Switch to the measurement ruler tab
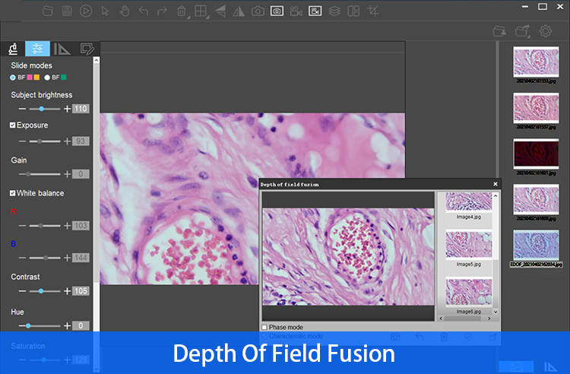Screen dimensions: 570x374 [62, 49]
